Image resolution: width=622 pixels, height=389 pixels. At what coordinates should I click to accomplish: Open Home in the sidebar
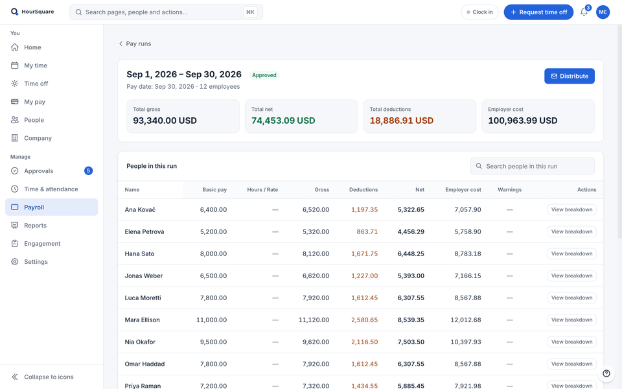click(52, 47)
